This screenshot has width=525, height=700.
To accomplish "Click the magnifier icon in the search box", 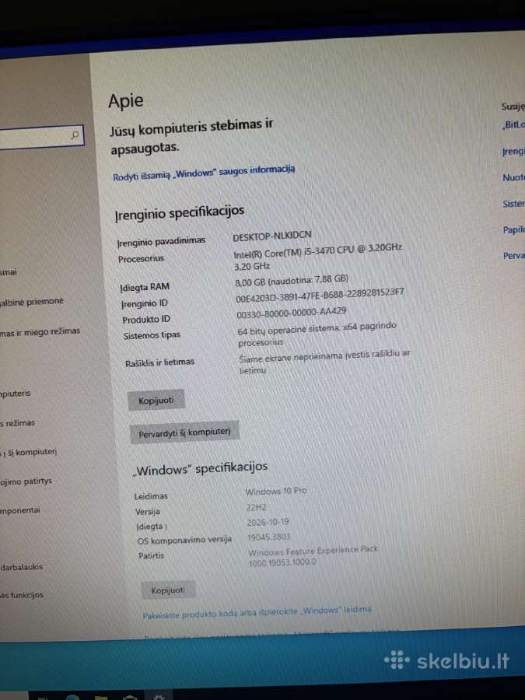I will (x=75, y=135).
